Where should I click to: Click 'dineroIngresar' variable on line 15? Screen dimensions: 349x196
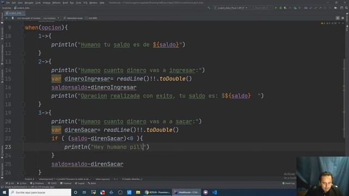pos(87,78)
